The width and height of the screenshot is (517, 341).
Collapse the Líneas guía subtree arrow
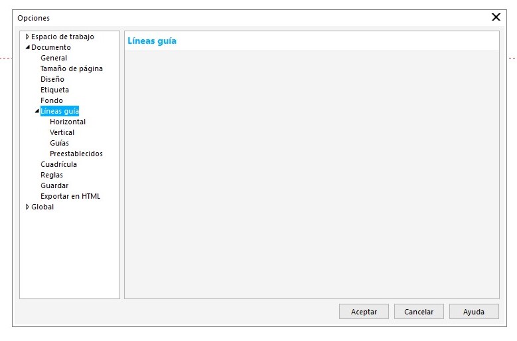coord(37,112)
